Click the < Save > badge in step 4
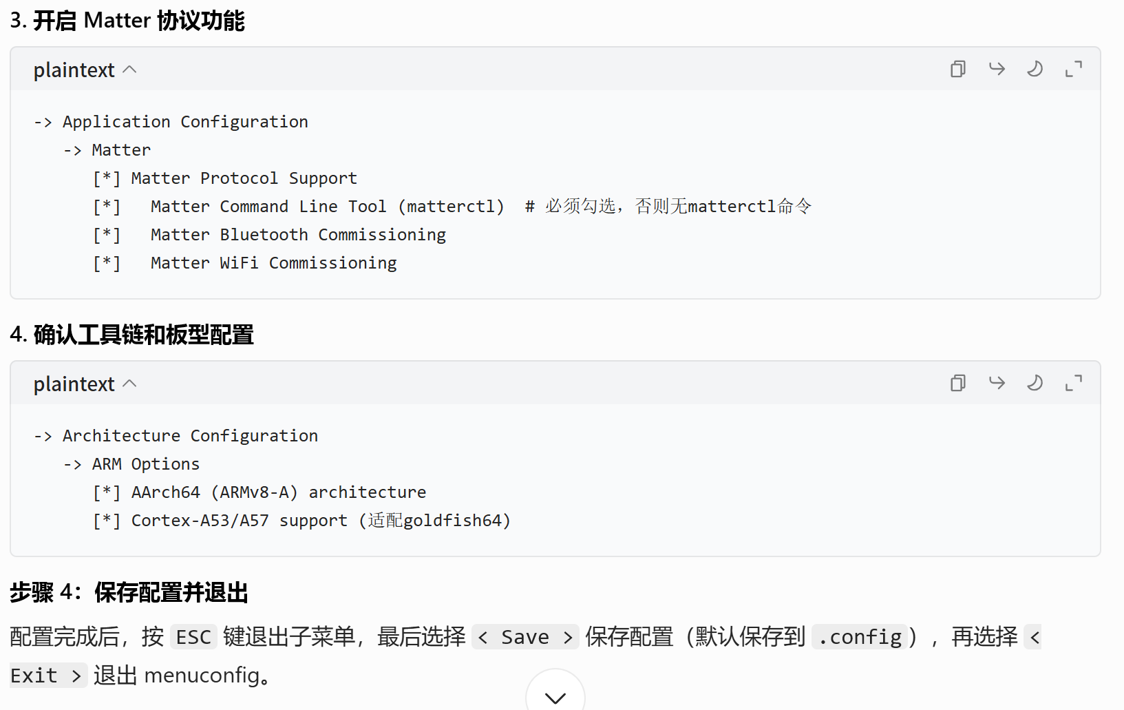The height and width of the screenshot is (710, 1124). [525, 636]
